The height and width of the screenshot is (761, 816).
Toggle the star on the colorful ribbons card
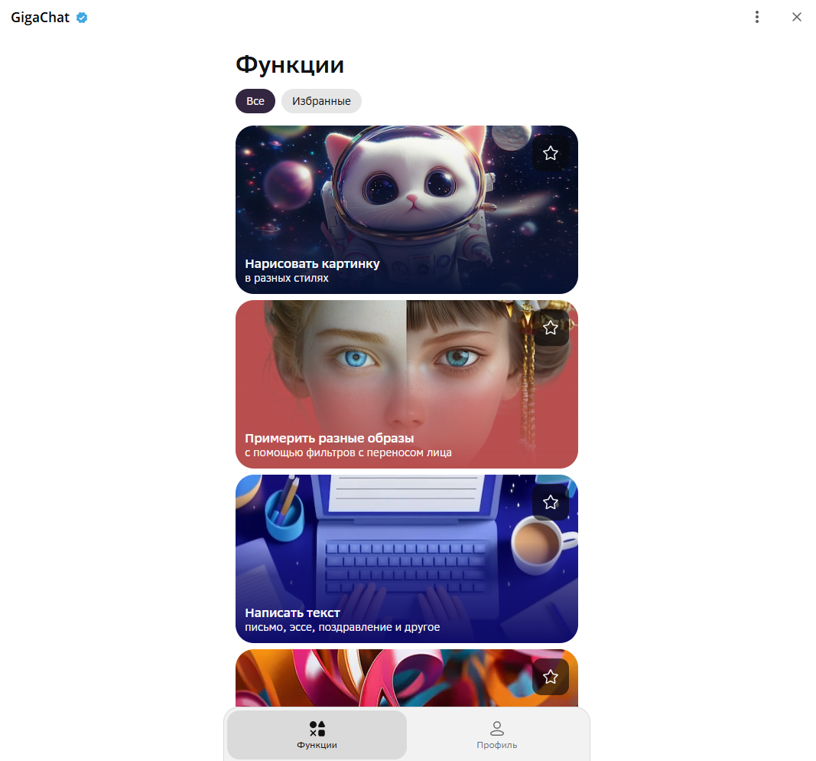coord(550,677)
